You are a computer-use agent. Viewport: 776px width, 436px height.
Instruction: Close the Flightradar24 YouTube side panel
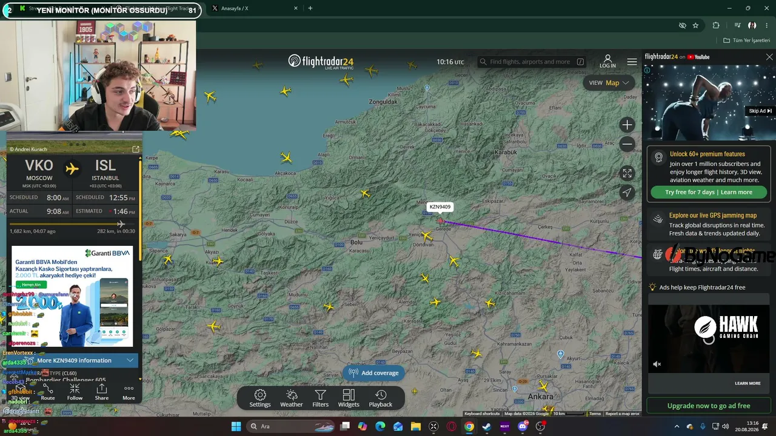click(x=769, y=57)
